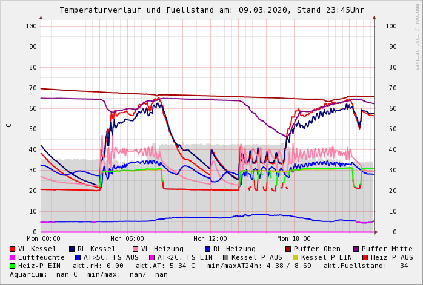Click the magenta Luftfeuchte legend swatch
The image size is (423, 285).
click(x=13, y=257)
